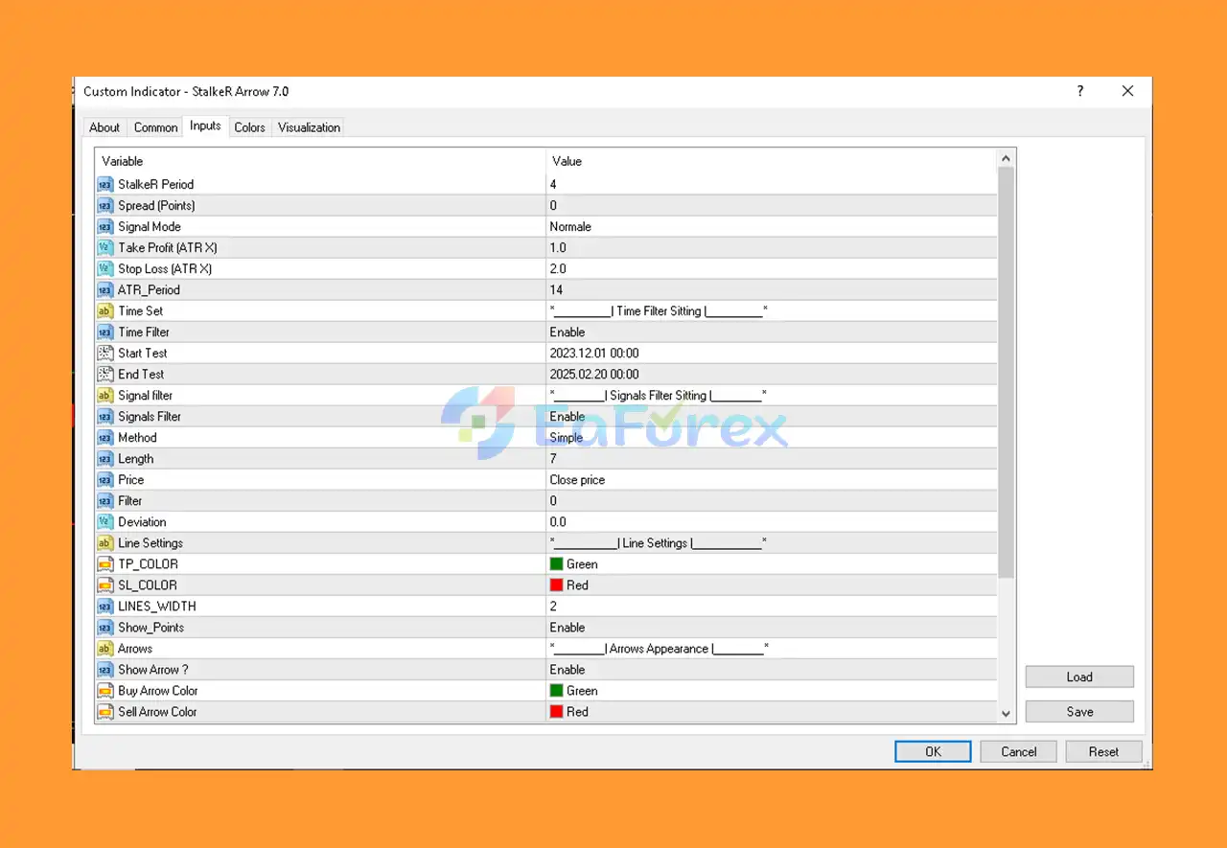
Task: Click the Length variable icon
Action: pos(105,458)
